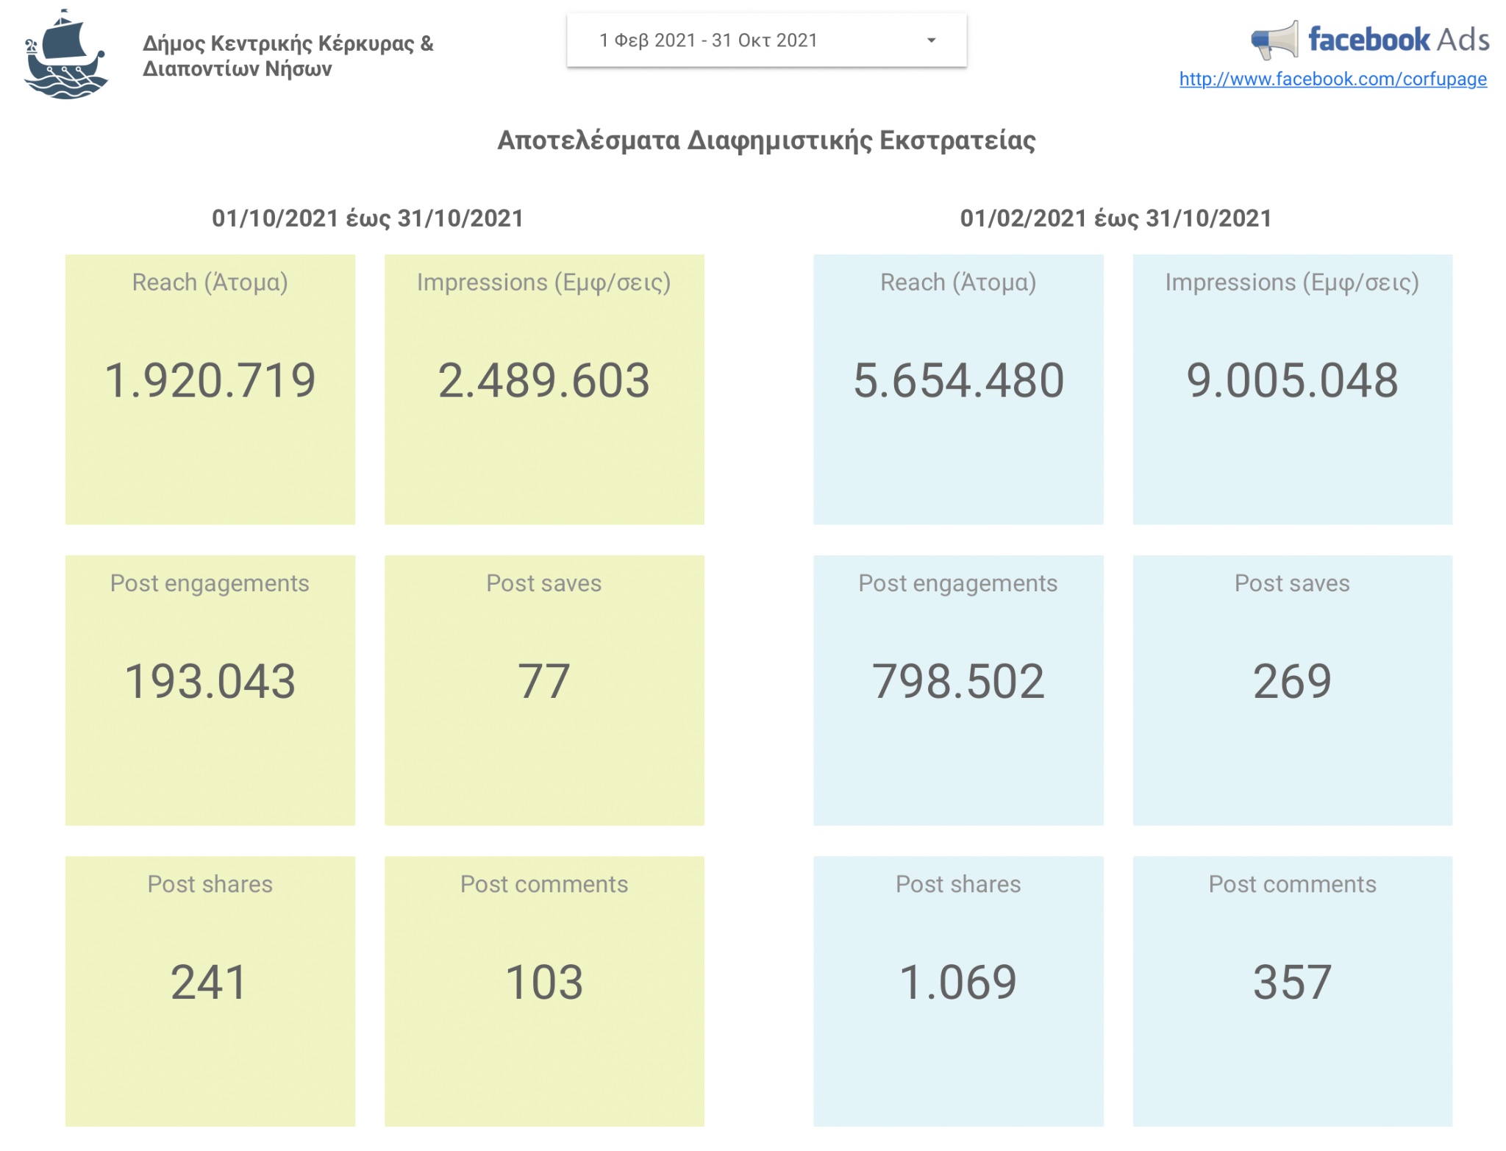
Task: Click the Δήμος Κεντρικής Κέρκυρας title text
Action: tap(288, 56)
